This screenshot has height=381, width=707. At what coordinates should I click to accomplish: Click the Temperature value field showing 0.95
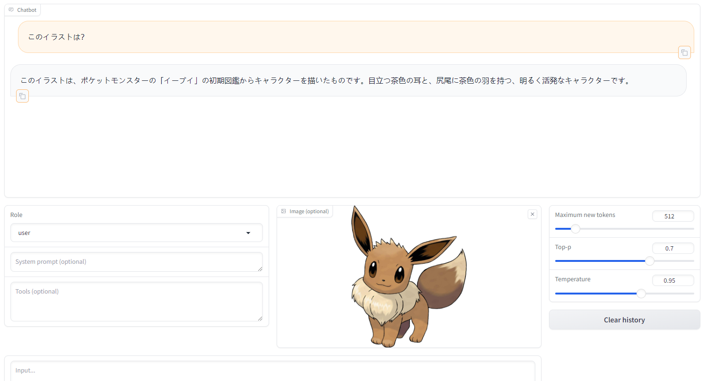673,280
